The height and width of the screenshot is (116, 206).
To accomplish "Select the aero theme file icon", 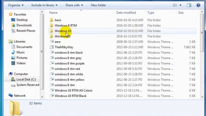I will coord(51,42).
